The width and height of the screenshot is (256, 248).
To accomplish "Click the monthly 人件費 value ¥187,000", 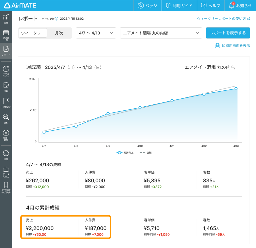I will coord(96,228).
